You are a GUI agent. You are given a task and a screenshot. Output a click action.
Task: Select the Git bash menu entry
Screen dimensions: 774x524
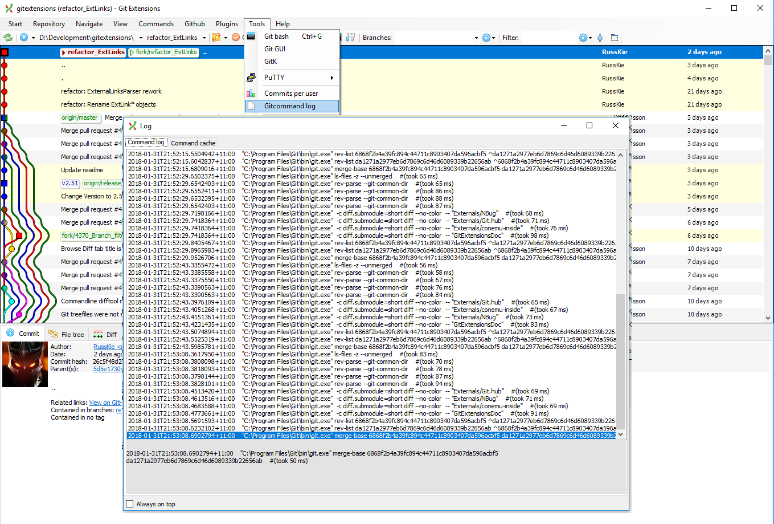click(x=276, y=36)
